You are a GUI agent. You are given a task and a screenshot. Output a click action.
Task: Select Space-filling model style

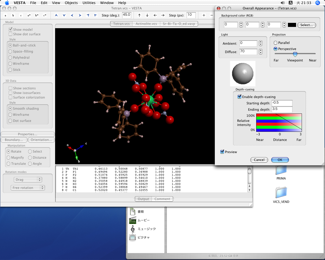click(10, 51)
